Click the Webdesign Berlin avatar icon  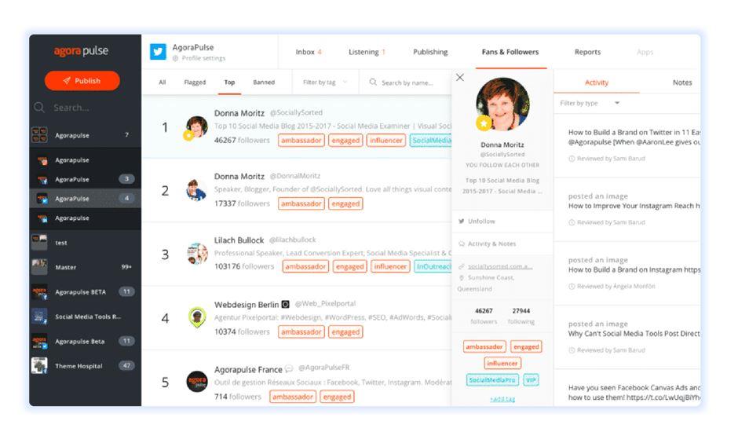tap(197, 317)
